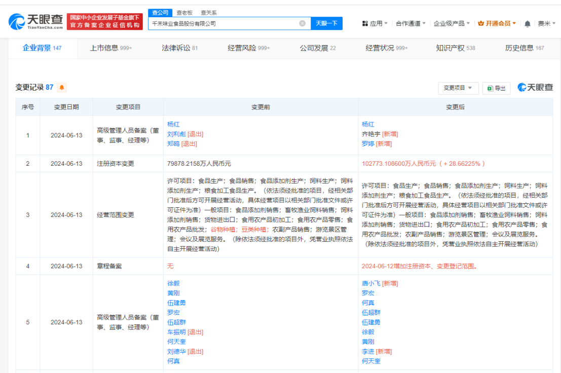Open the 应用 apps grid menu

(375, 23)
